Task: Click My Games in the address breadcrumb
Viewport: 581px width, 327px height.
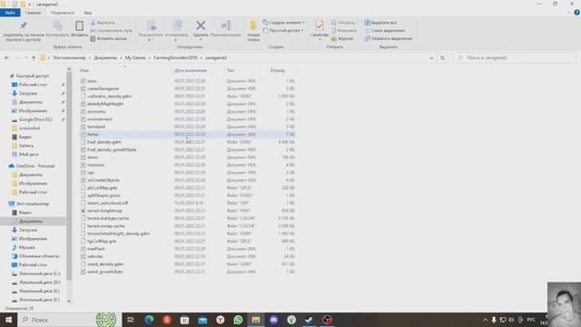Action: [x=135, y=58]
